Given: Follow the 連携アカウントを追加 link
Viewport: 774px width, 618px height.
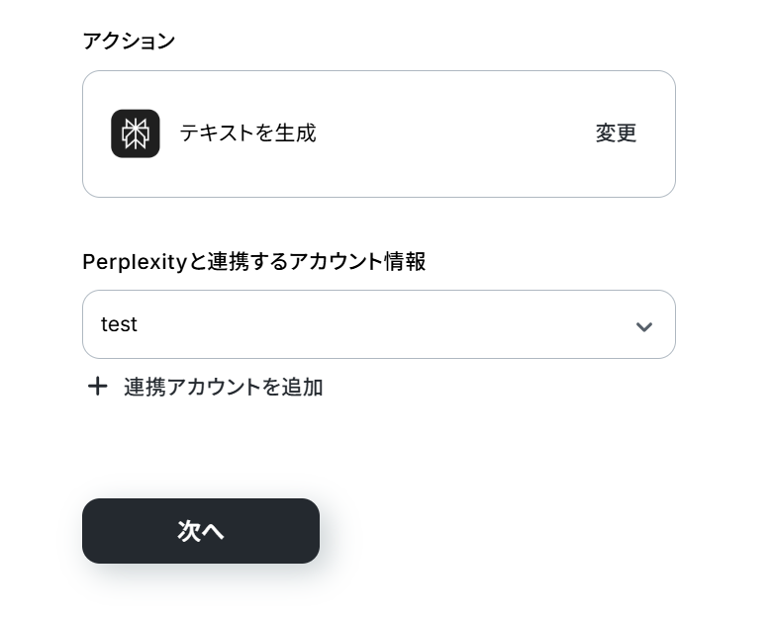Looking at the screenshot, I should 223,387.
